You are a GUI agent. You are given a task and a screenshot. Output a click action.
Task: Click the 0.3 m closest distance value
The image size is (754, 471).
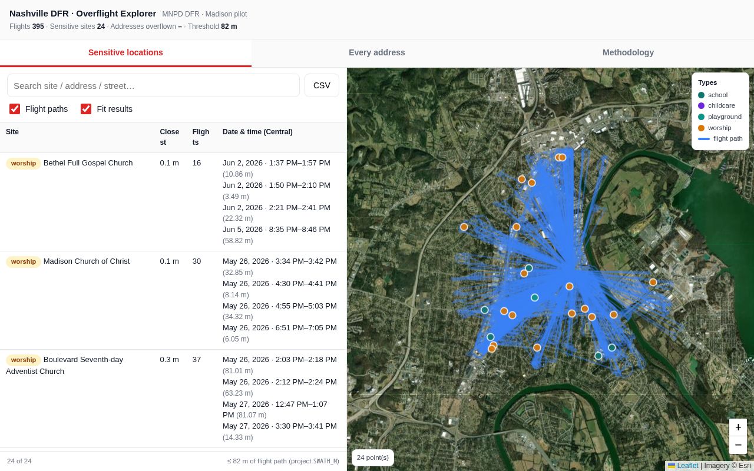(169, 360)
